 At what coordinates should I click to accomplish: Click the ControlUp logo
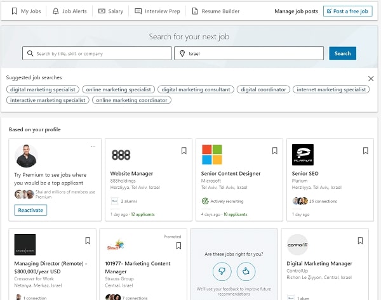point(297,245)
